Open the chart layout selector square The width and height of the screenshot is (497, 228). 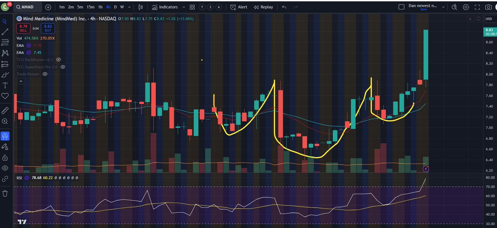click(401, 7)
